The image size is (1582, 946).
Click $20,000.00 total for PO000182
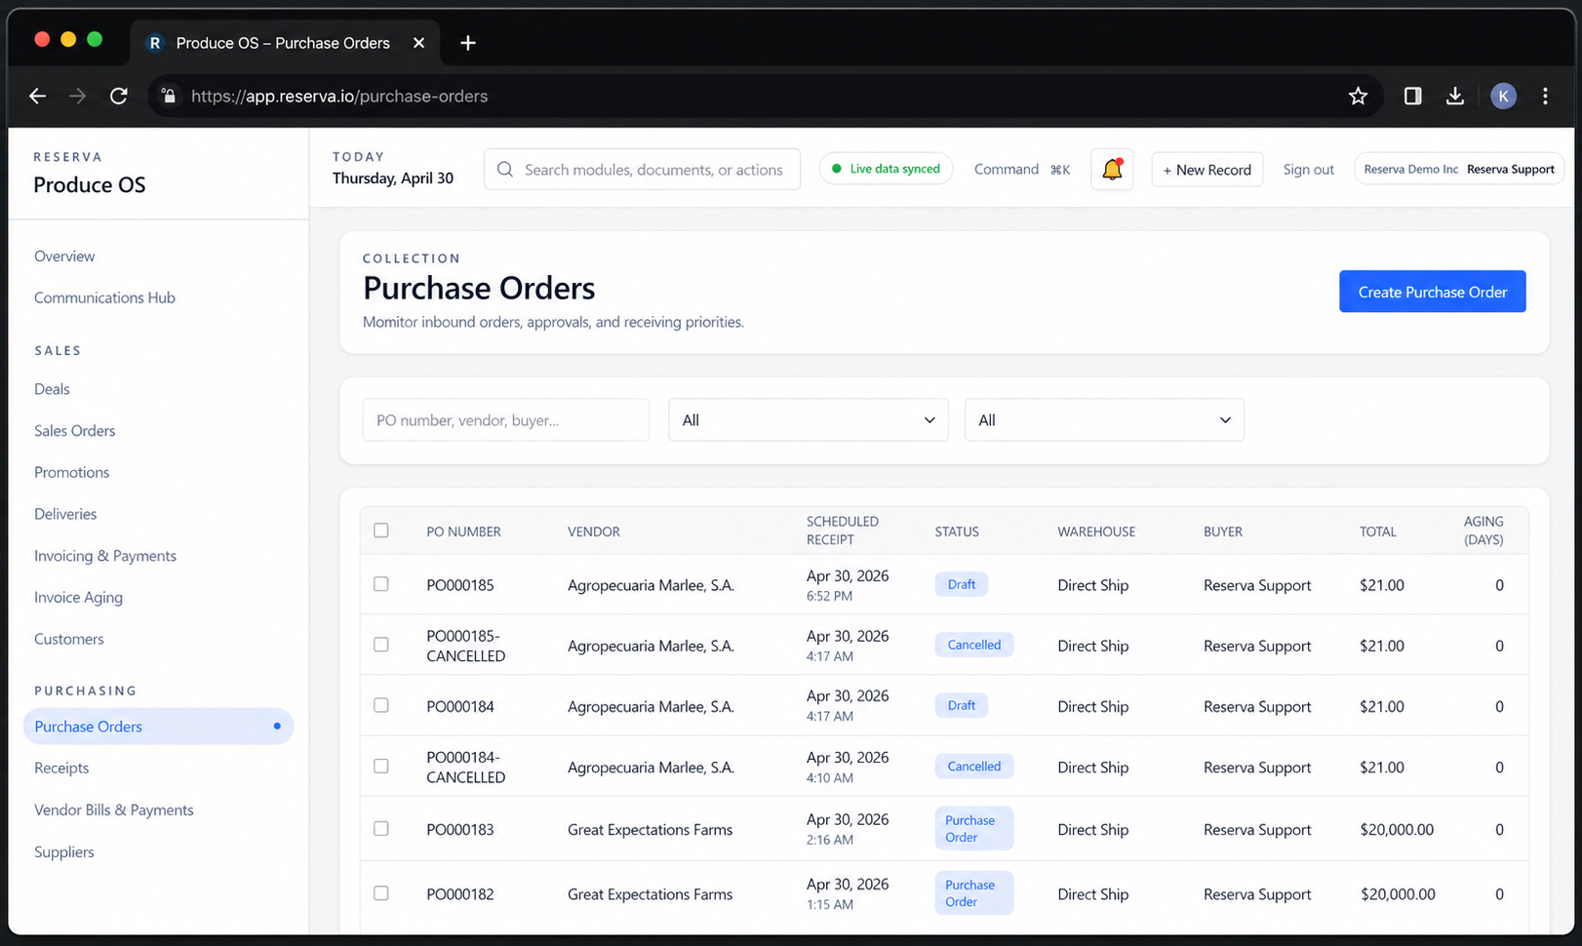tap(1397, 894)
